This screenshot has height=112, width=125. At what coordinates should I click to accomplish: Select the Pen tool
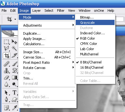pyautogui.click(x=6, y=99)
